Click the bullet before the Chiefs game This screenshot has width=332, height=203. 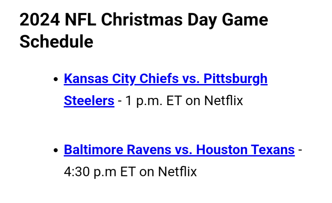56,79
